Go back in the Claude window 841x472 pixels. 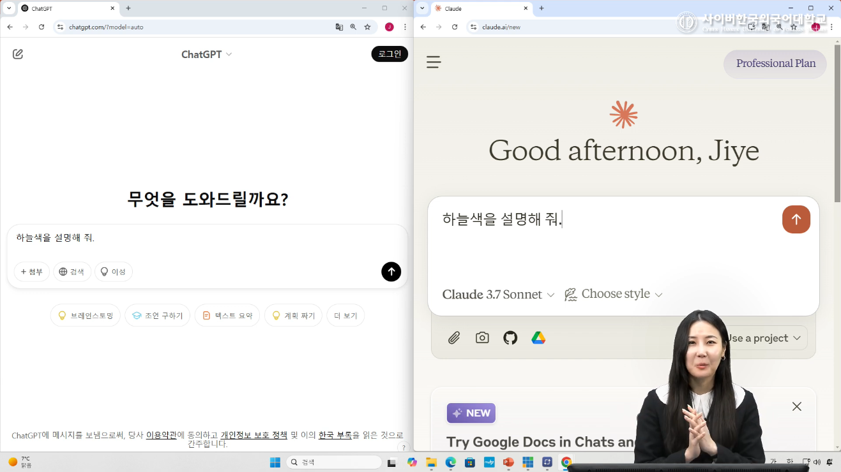423,27
